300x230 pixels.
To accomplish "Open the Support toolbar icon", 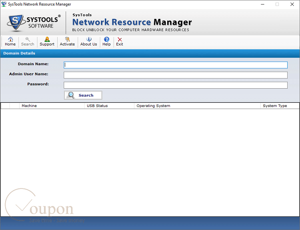I will tap(47, 42).
